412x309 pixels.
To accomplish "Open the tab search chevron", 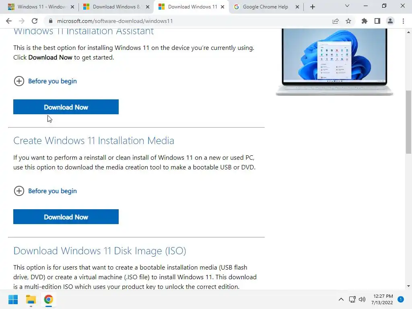I will (347, 6).
